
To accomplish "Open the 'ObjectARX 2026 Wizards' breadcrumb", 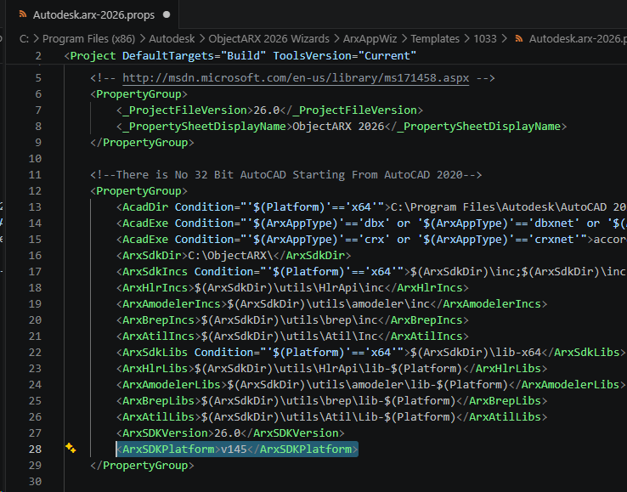I will pyautogui.click(x=268, y=38).
